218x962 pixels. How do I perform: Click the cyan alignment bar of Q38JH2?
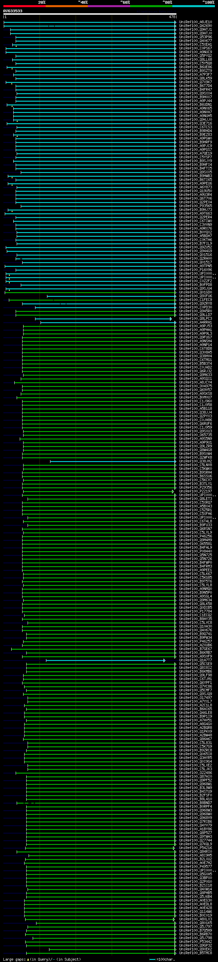[113, 462]
